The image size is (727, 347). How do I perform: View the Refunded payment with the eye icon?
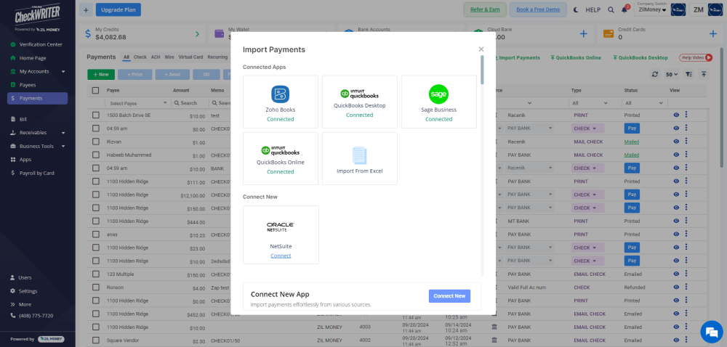[676, 287]
